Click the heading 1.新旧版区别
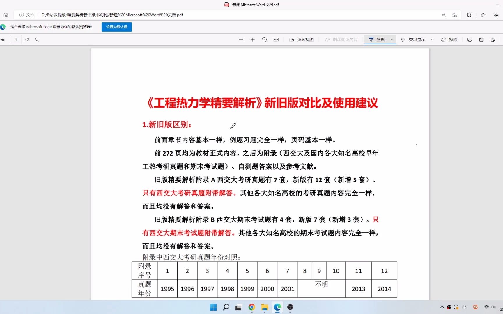The height and width of the screenshot is (314, 503). click(x=167, y=124)
